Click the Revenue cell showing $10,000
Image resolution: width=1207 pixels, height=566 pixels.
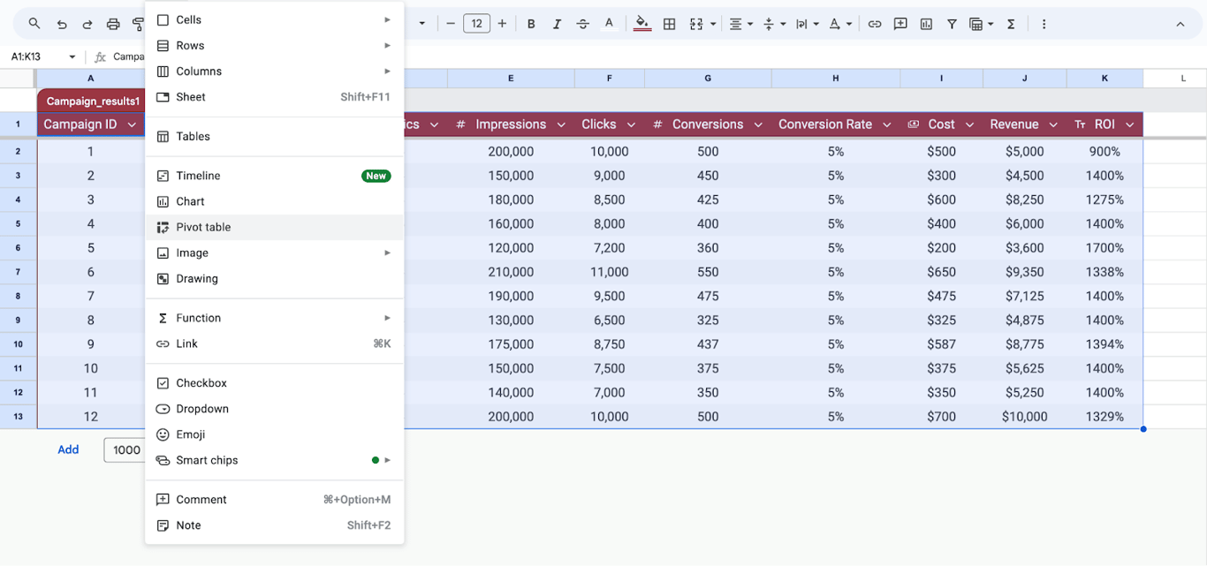click(x=1025, y=417)
